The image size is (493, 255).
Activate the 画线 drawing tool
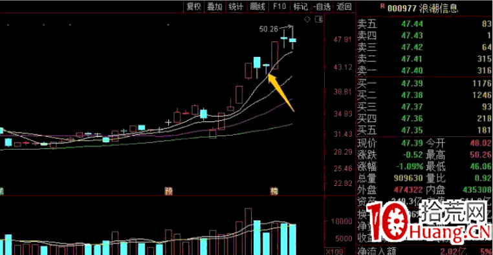click(x=257, y=6)
